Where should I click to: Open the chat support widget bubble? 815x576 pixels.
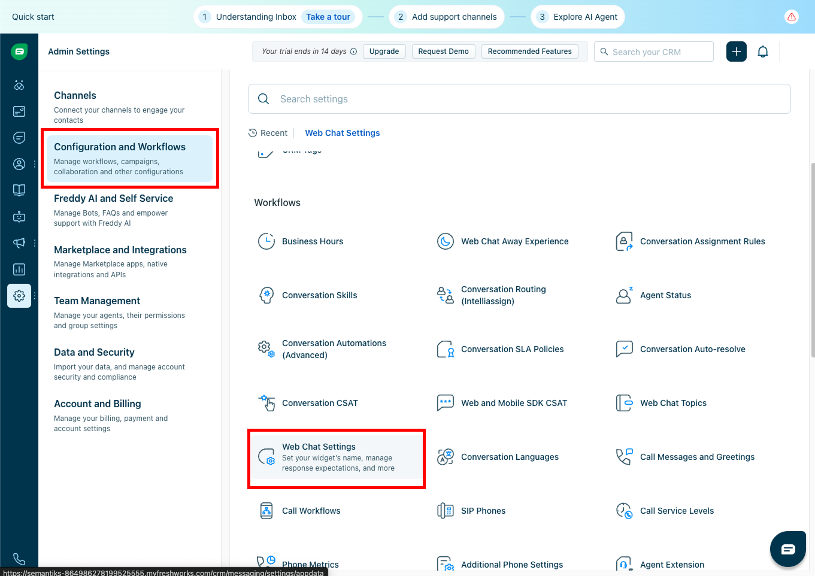pyautogui.click(x=788, y=549)
